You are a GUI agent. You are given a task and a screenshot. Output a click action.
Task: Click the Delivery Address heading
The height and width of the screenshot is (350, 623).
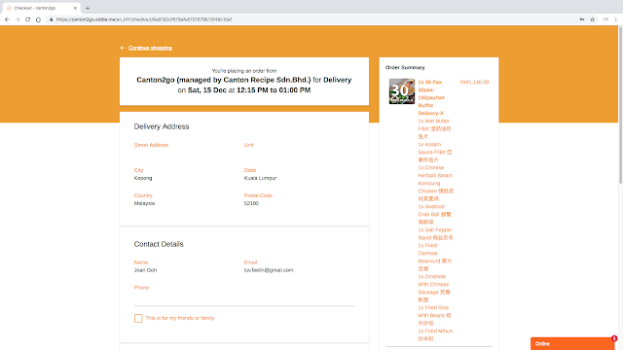162,126
